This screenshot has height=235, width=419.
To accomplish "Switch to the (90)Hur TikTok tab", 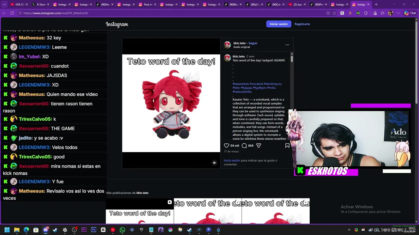I will [x=104, y=5].
